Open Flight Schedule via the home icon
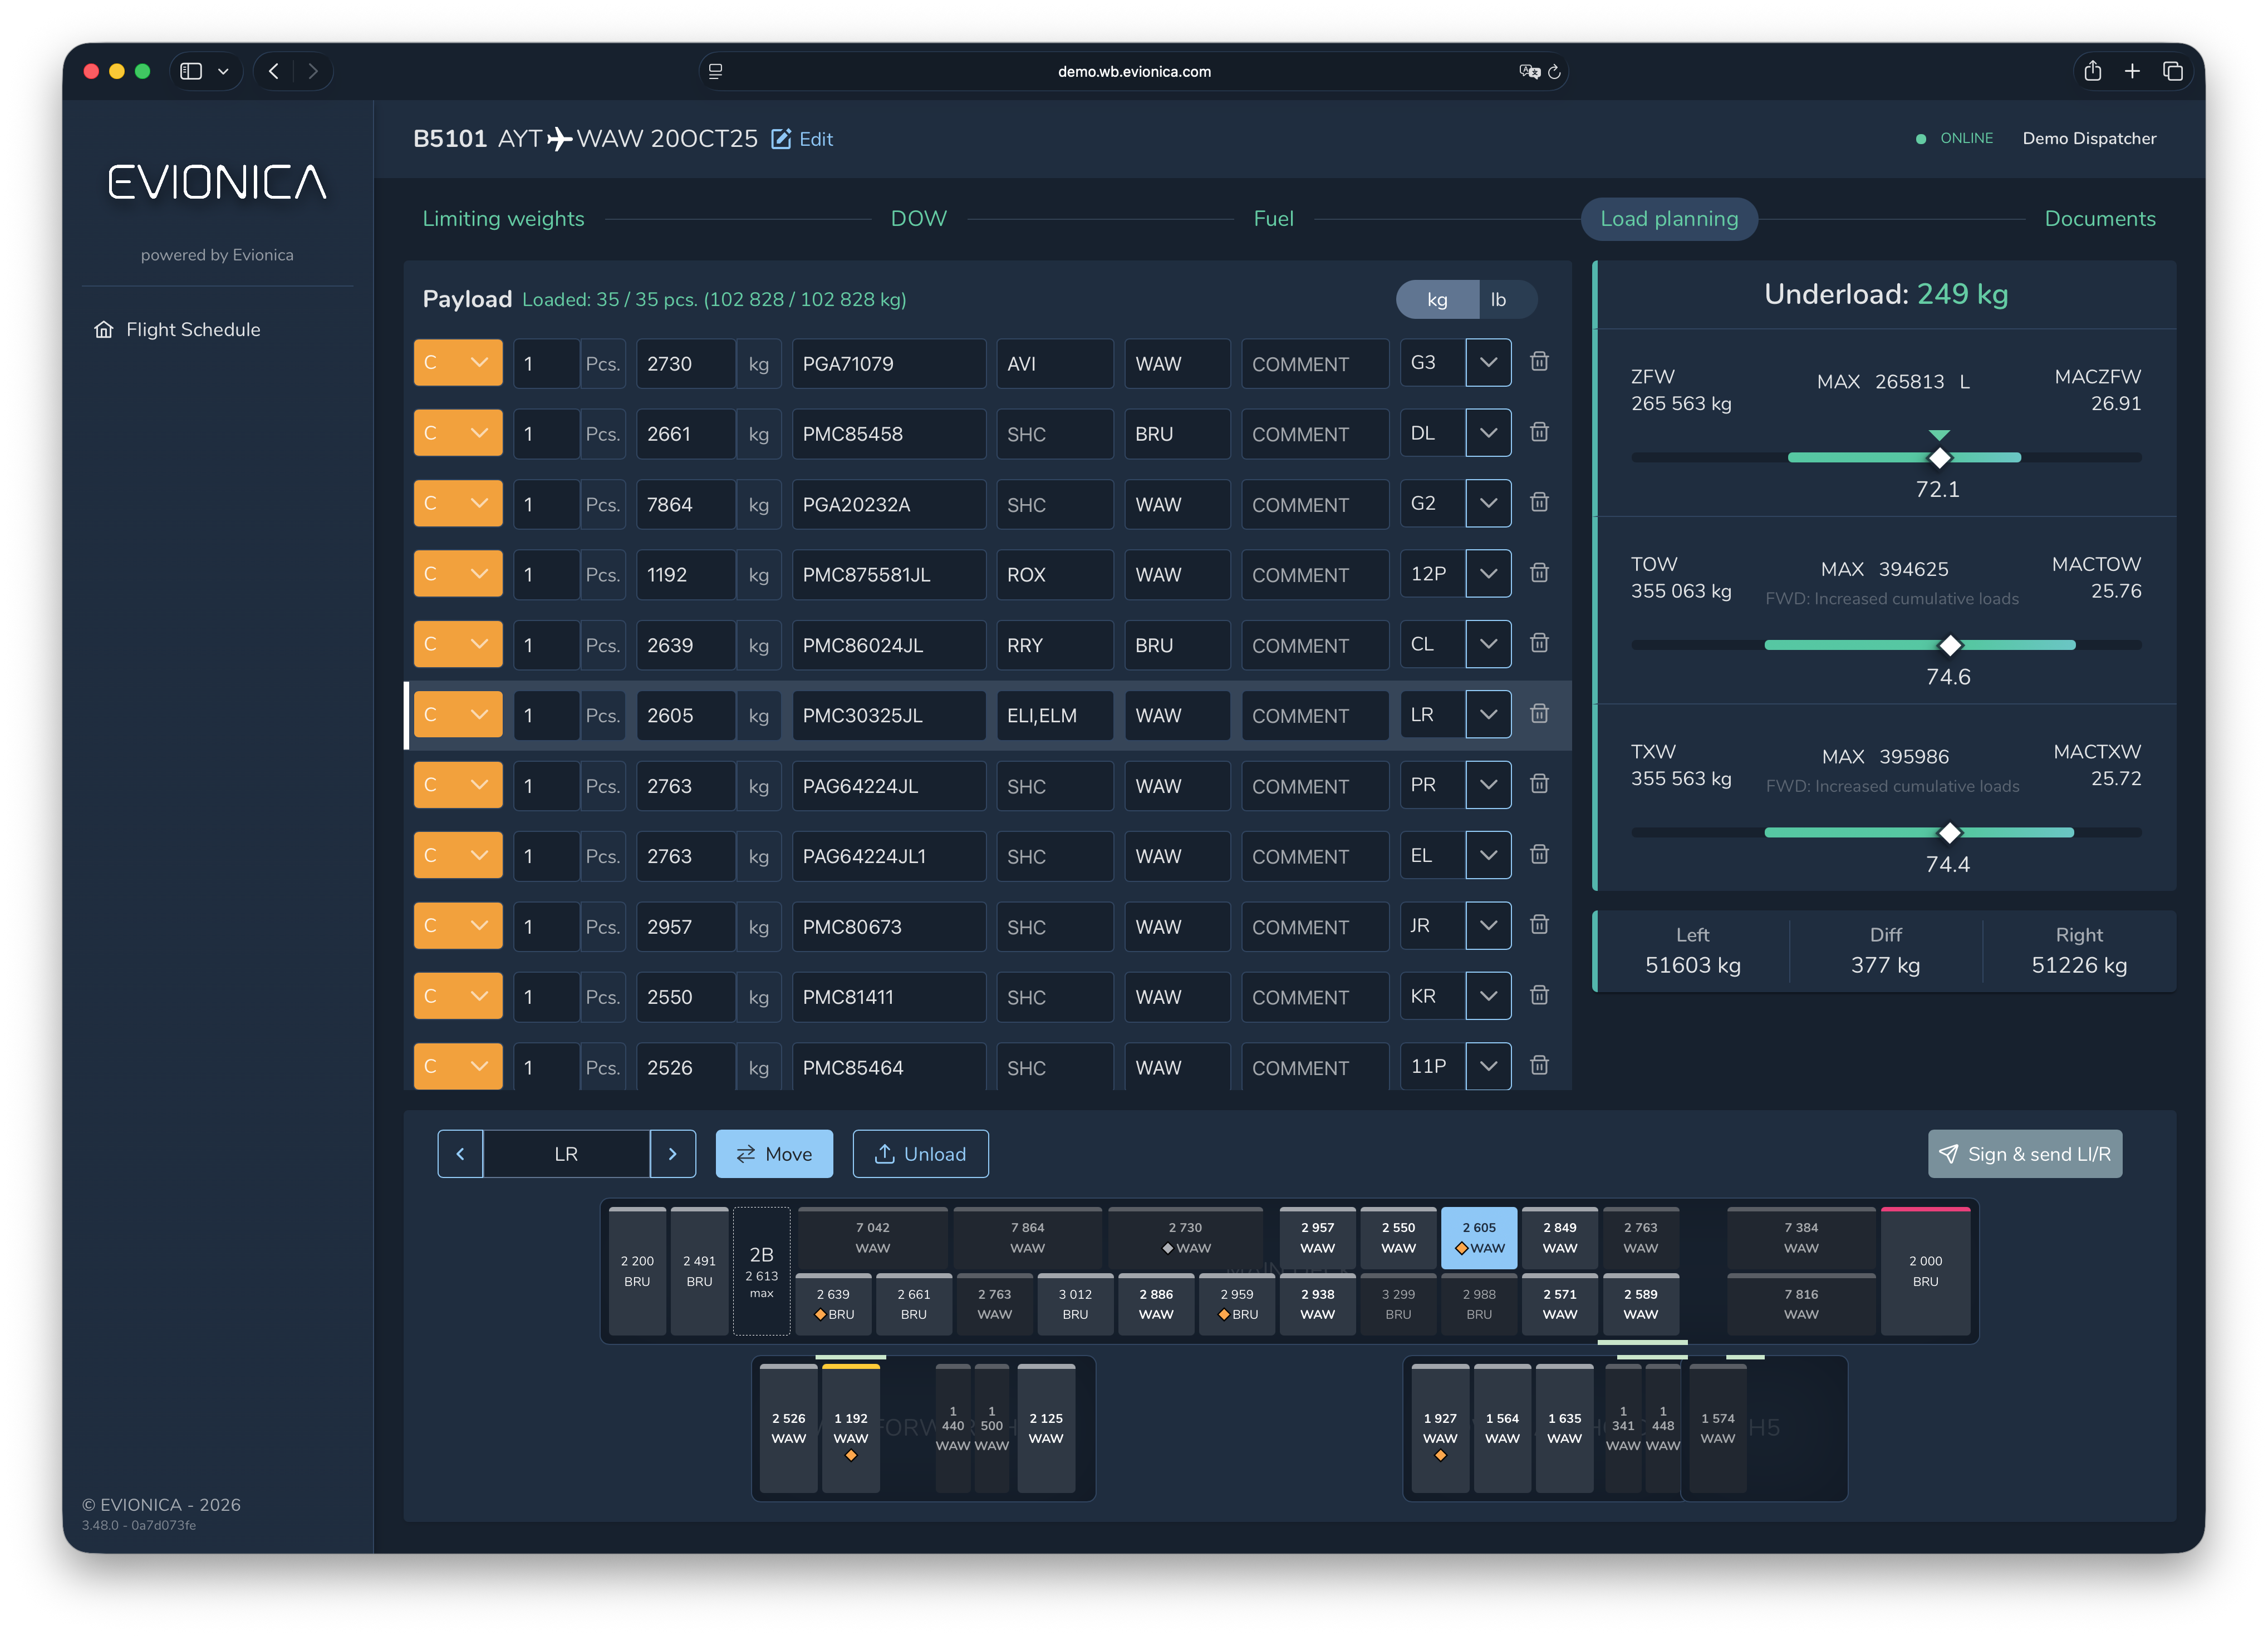The height and width of the screenshot is (1636, 2268). coord(105,329)
